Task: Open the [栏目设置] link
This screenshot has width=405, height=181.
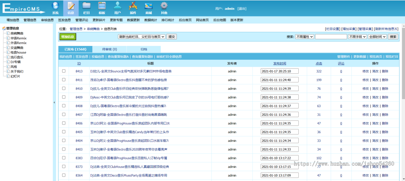Action: (x=333, y=29)
